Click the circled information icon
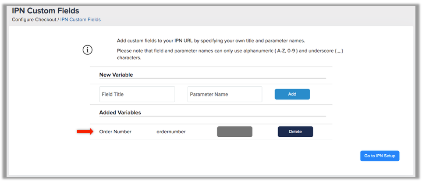 pyautogui.click(x=87, y=50)
